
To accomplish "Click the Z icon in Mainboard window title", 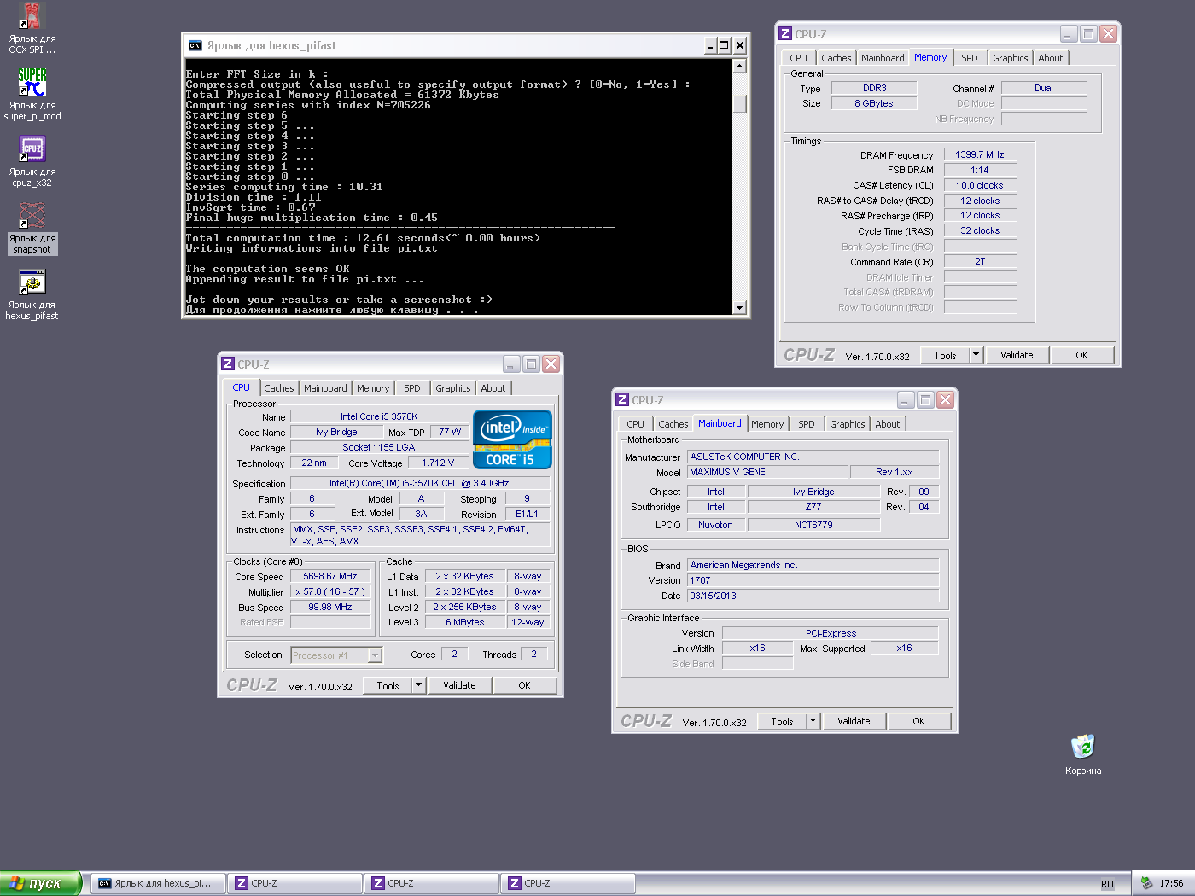I will tap(622, 400).
